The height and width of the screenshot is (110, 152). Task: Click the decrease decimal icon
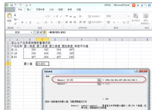coord(128,22)
